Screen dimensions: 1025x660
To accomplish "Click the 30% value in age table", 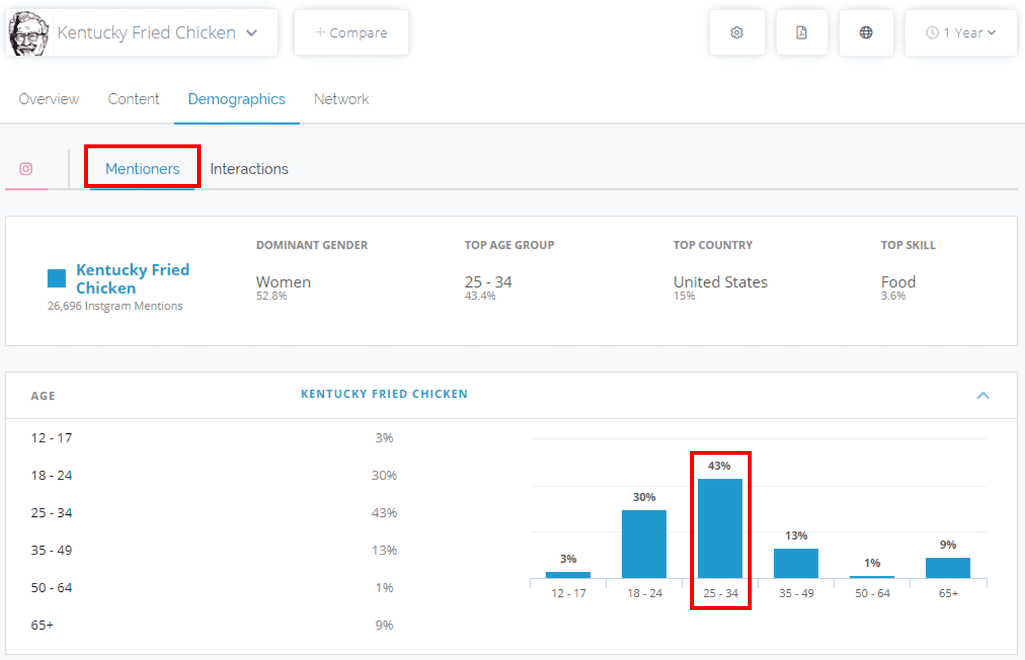I will click(x=384, y=475).
